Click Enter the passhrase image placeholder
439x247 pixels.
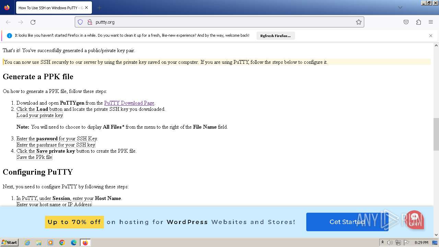click(56, 145)
